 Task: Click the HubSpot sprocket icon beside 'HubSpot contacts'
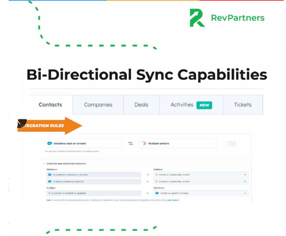pyautogui.click(x=144, y=143)
